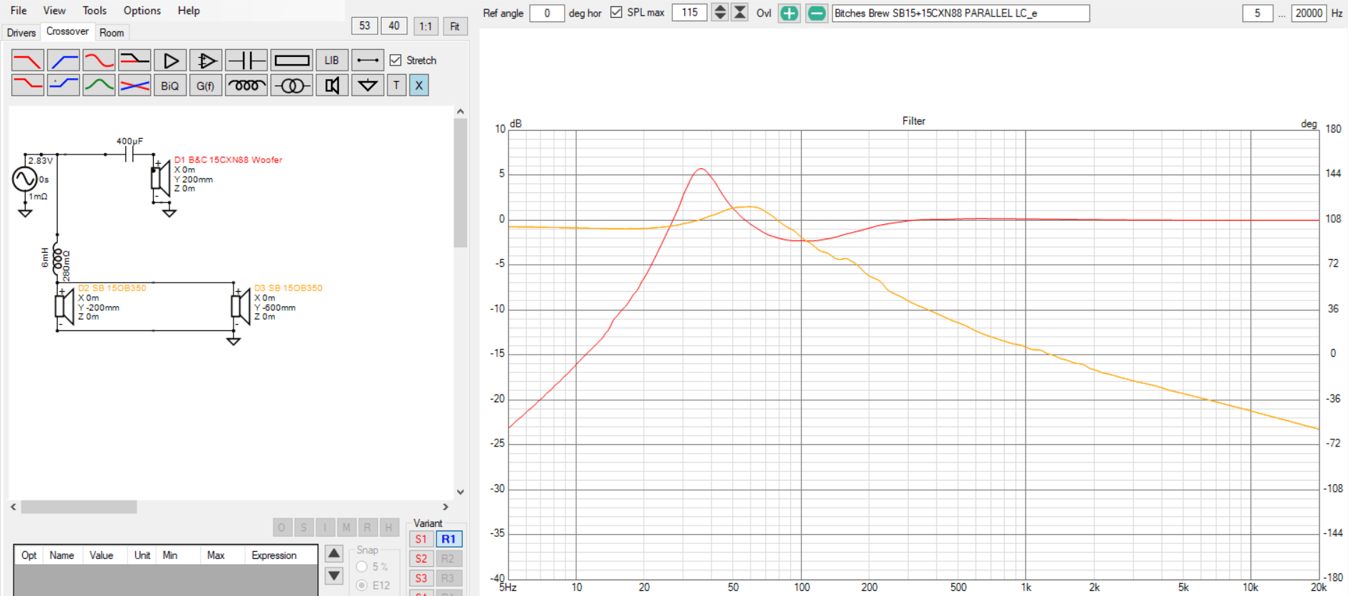Viewport: 1348px width, 596px height.
Task: Add overlay with green plus button
Action: pyautogui.click(x=789, y=13)
